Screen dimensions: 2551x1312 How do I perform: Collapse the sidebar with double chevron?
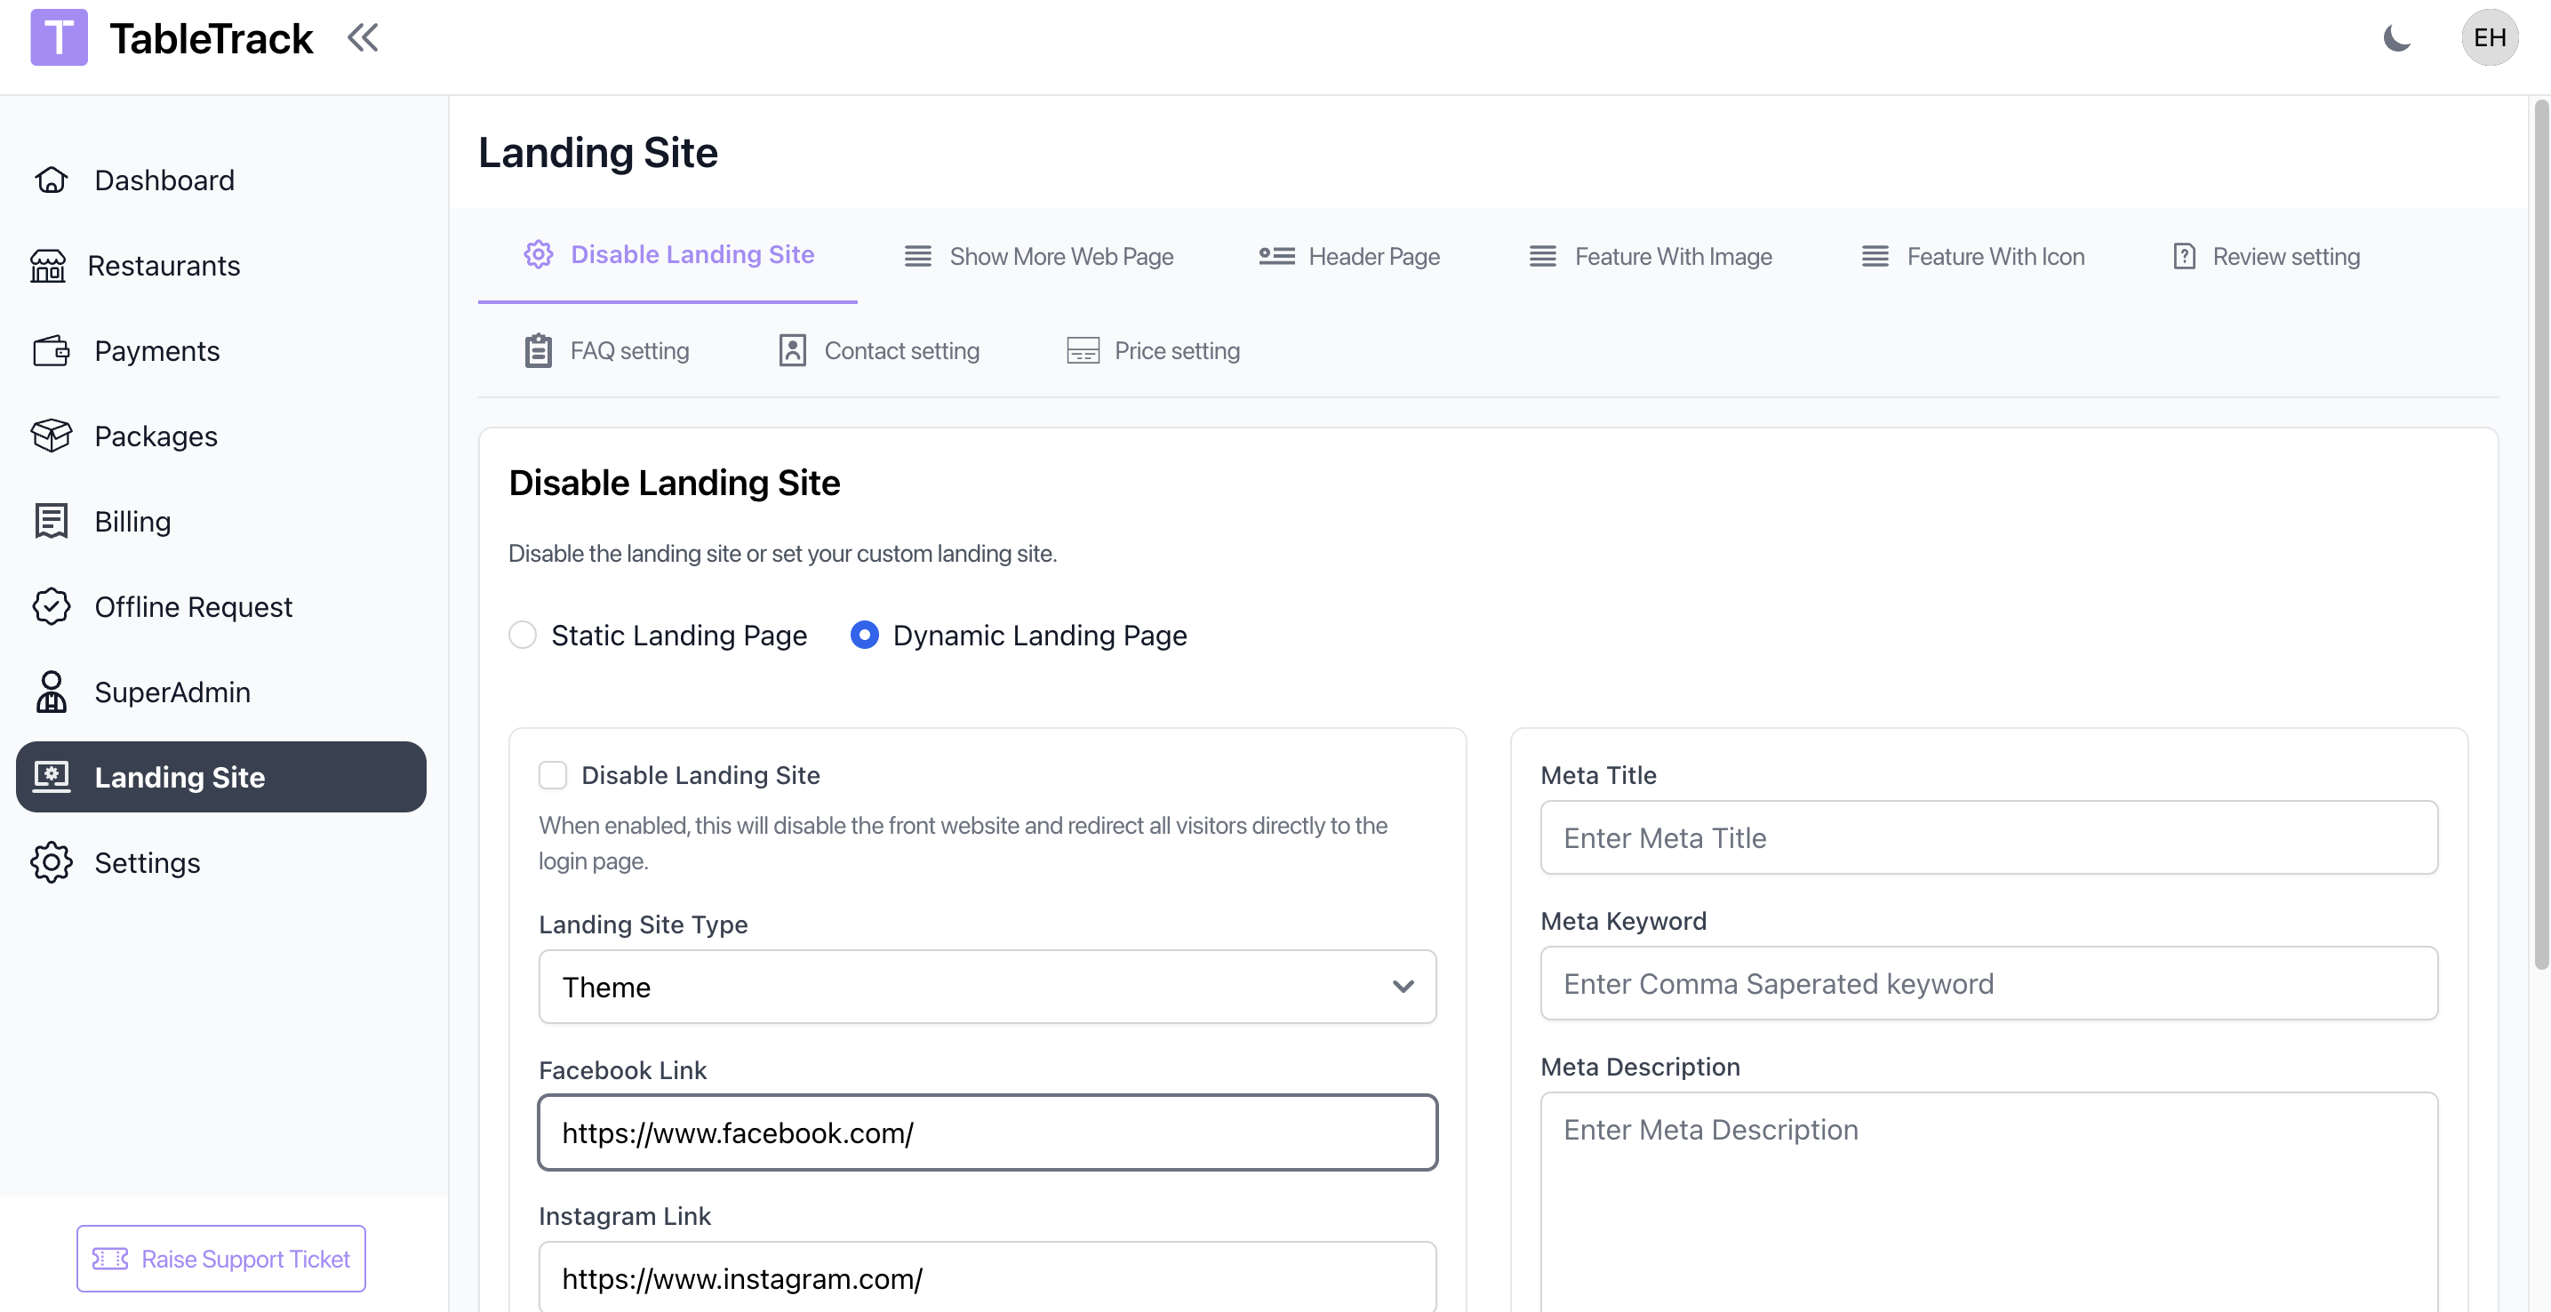click(363, 37)
